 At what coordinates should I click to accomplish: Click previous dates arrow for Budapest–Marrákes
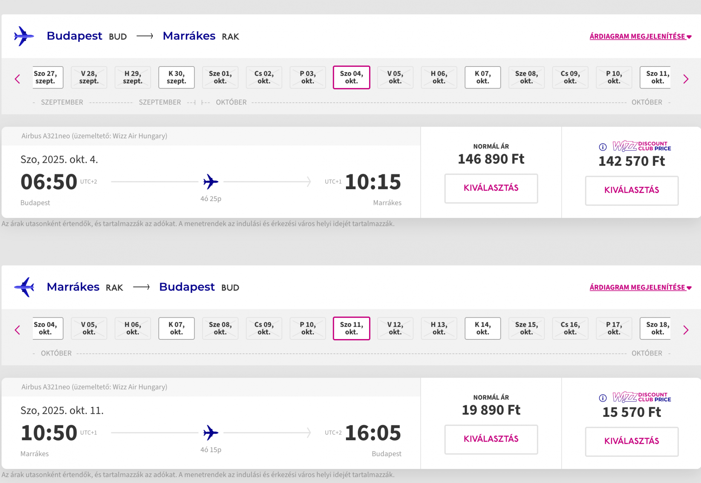click(17, 79)
